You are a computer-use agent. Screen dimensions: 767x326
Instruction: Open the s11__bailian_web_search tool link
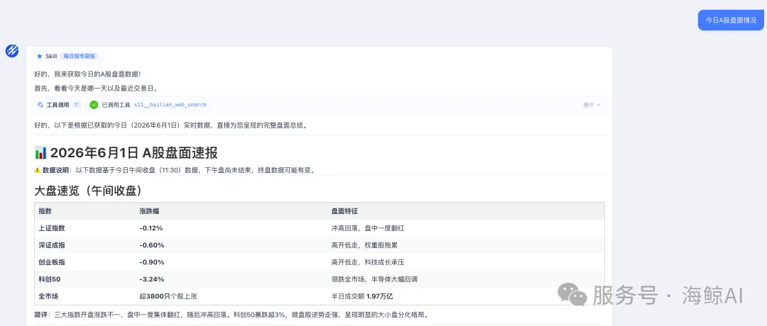(x=170, y=105)
